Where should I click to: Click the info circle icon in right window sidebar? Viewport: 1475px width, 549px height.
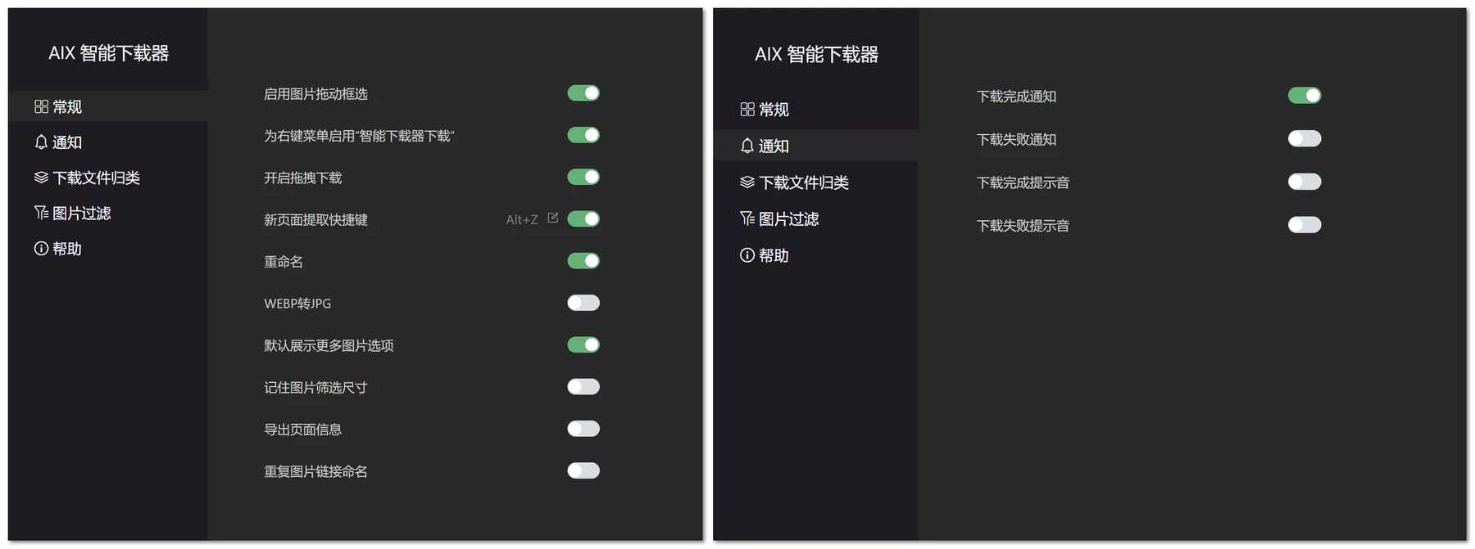click(x=747, y=255)
